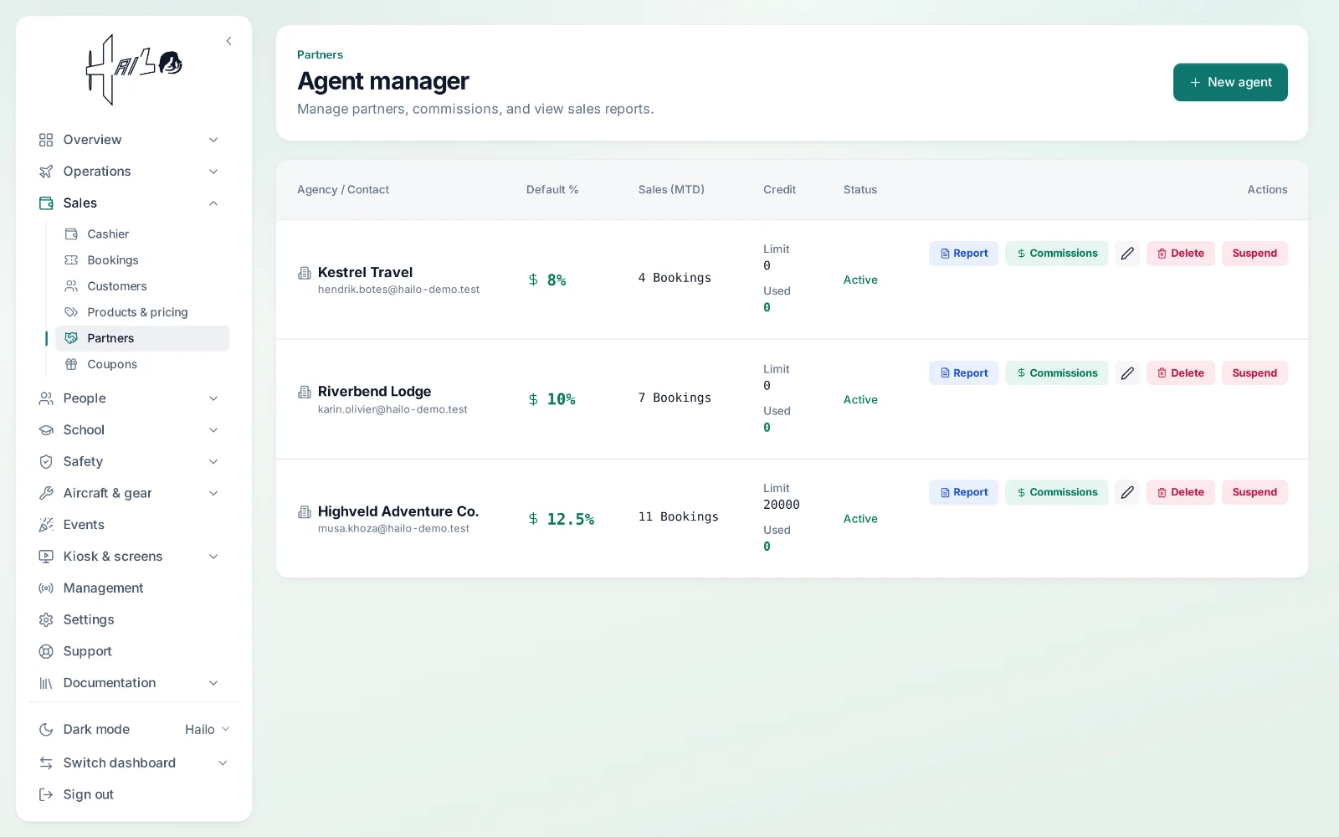
Task: Select Partners in the Sales submenu
Action: 142,338
